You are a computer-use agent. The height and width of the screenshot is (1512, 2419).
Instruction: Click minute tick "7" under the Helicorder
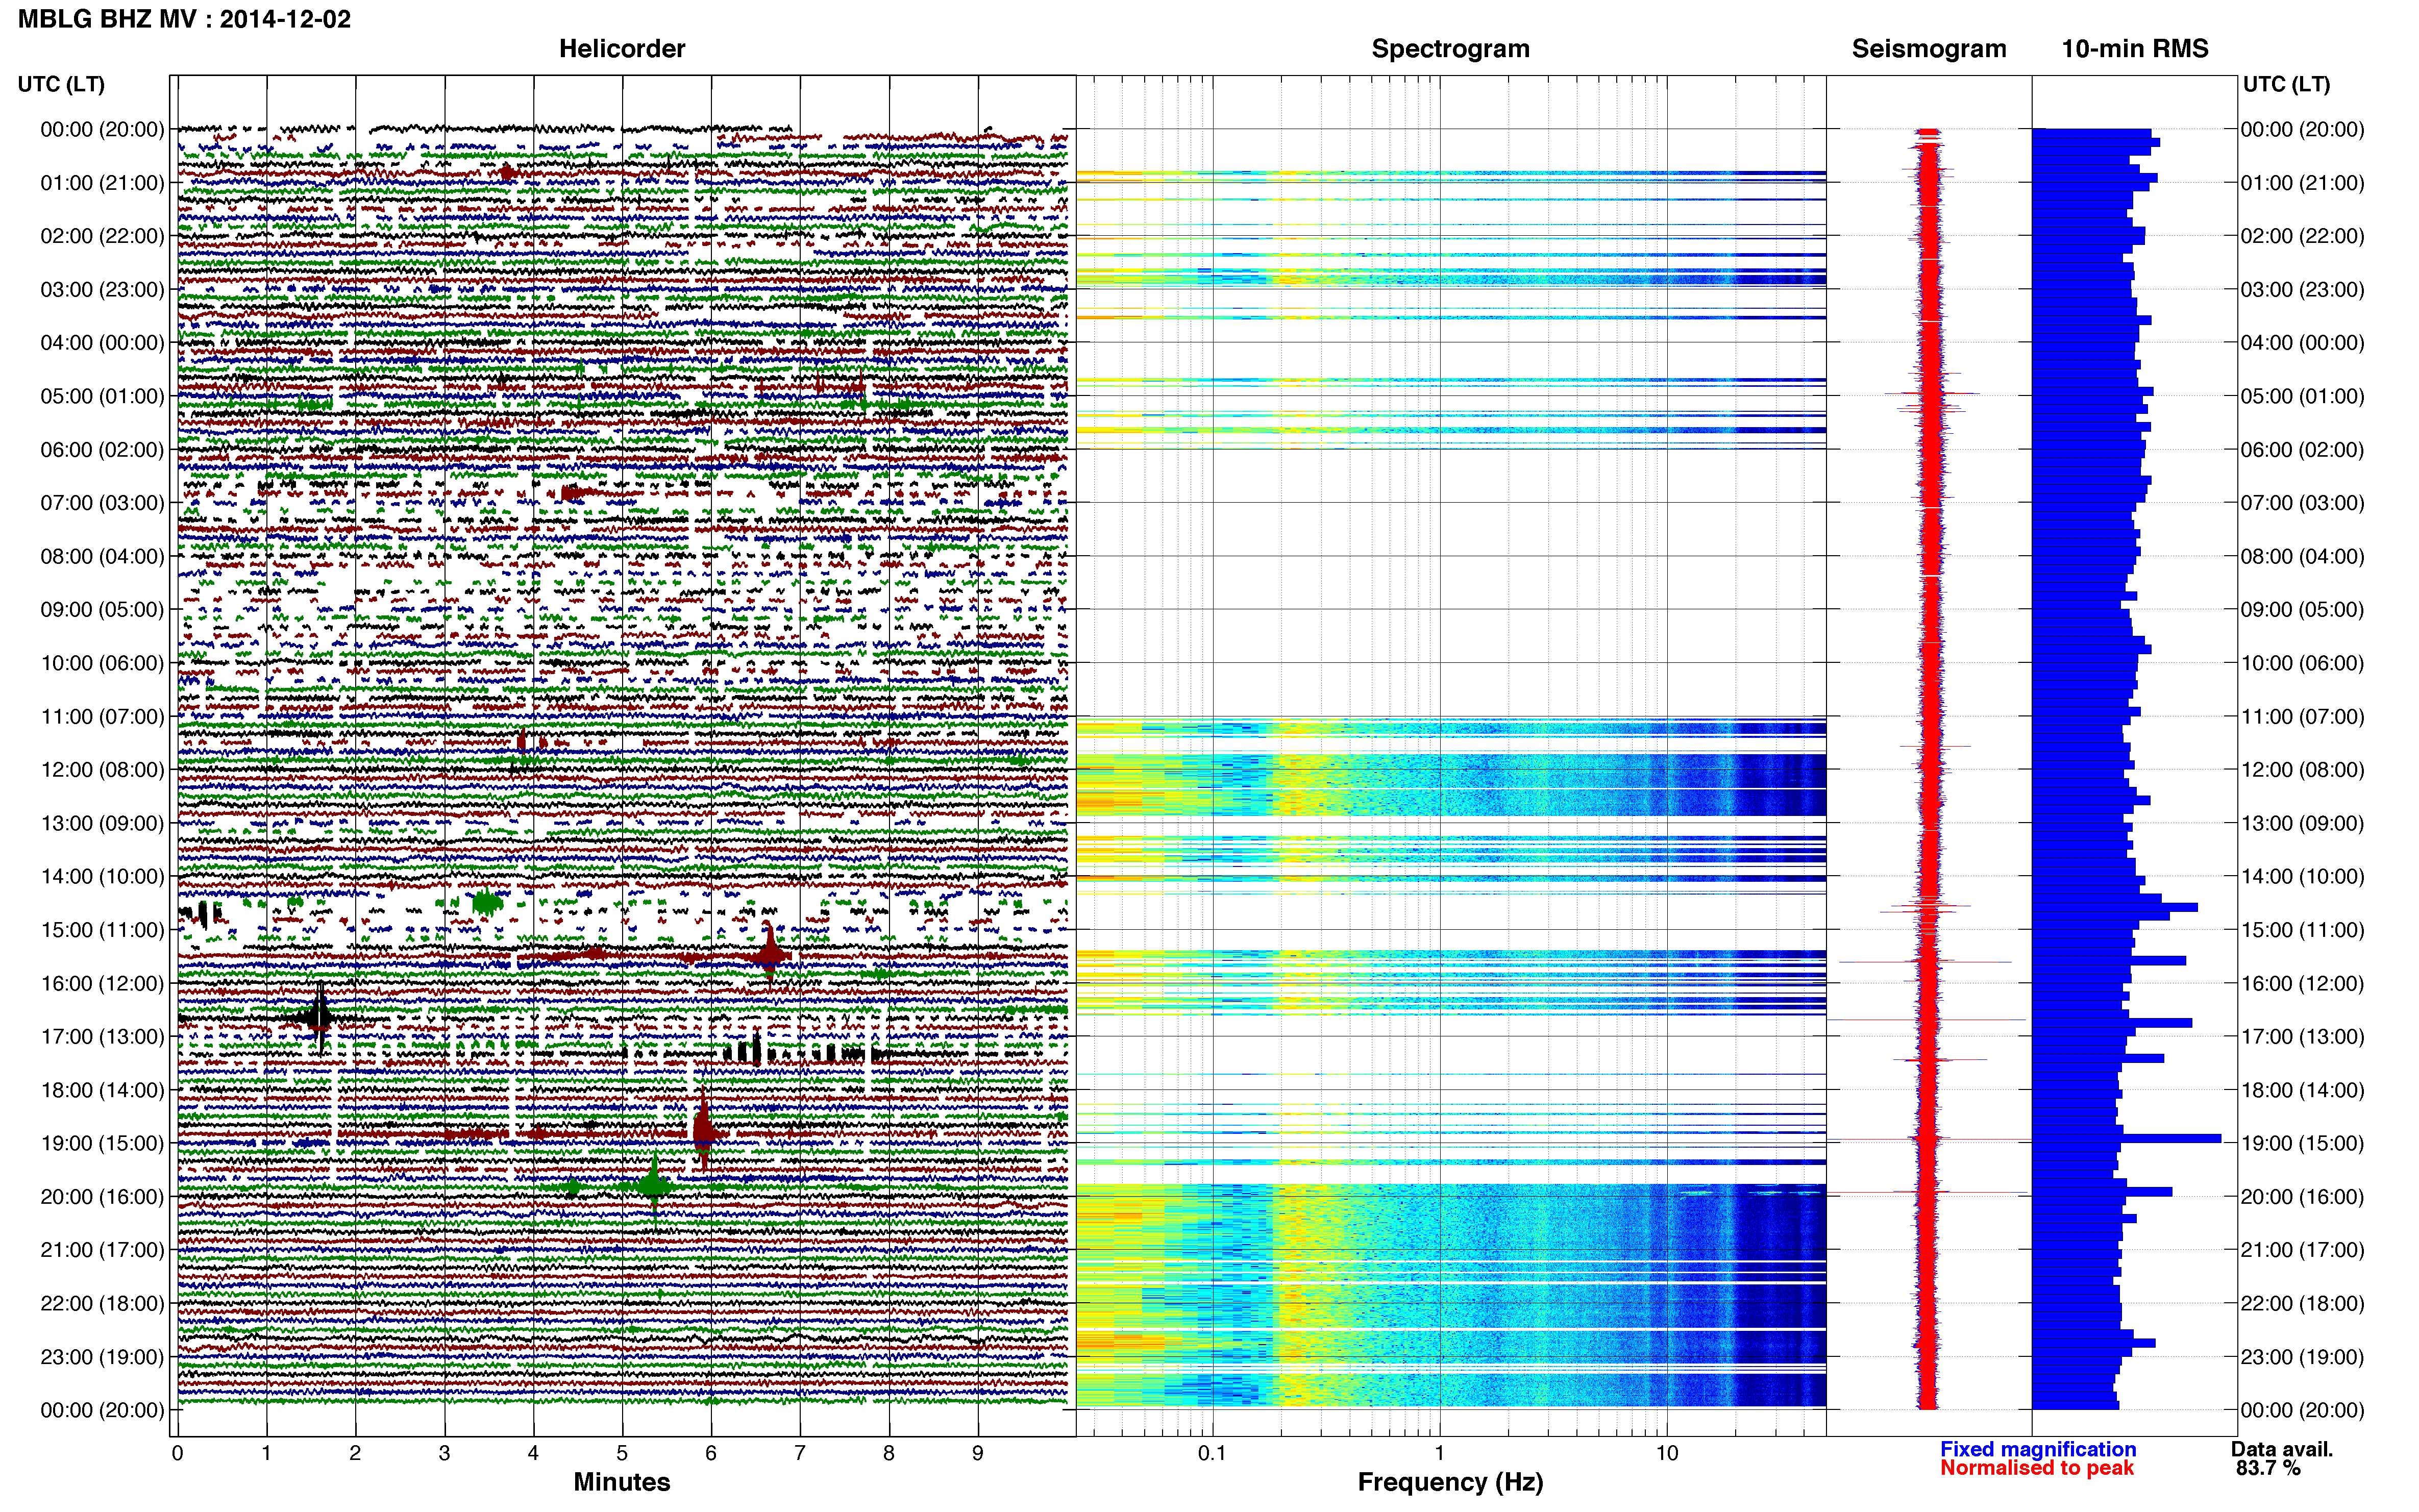(800, 1453)
